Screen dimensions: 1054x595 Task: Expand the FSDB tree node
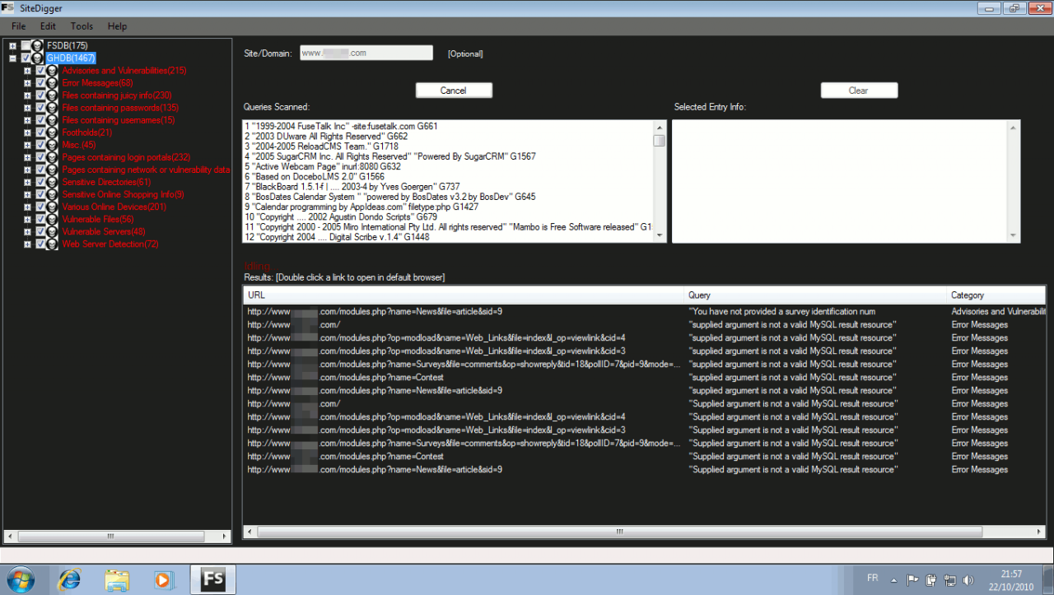pos(12,45)
